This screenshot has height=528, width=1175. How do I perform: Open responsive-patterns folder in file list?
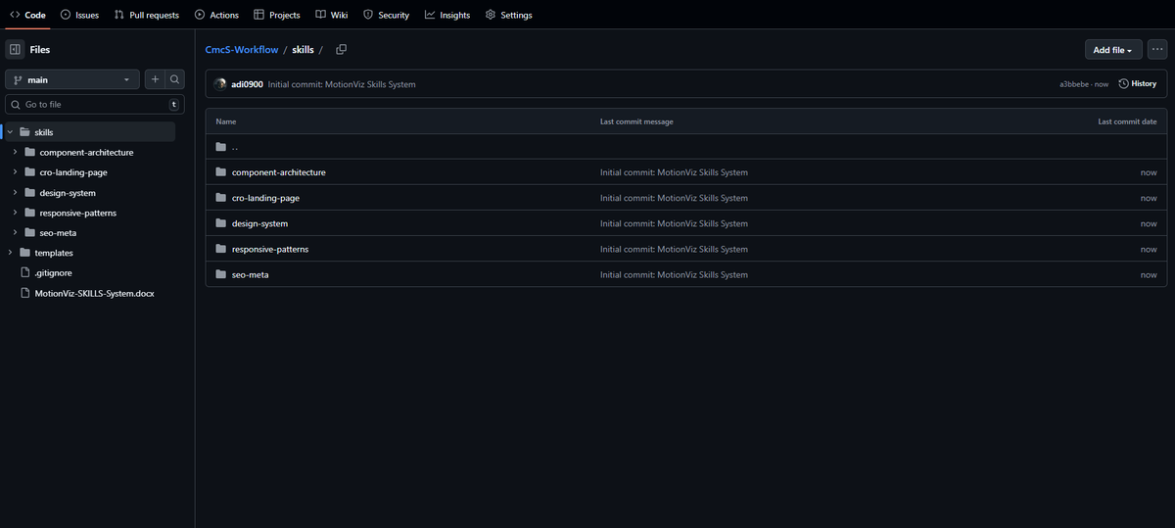(x=270, y=249)
